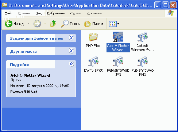This screenshot has width=178, height=132.
Task: Open the Forward history dropdown arrow
Action: pos(45,23)
